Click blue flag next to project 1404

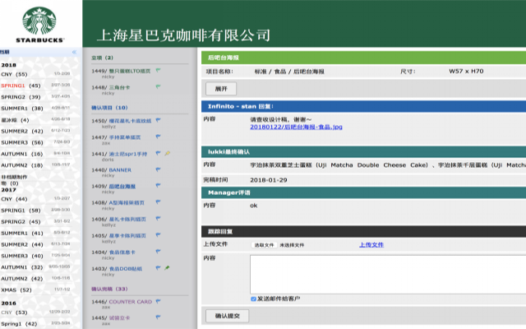158,252
